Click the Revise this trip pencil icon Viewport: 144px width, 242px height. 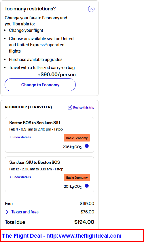[70, 107]
